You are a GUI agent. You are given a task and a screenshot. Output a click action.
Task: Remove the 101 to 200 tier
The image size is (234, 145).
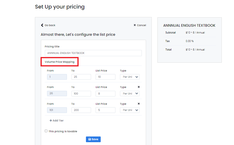click(x=139, y=104)
